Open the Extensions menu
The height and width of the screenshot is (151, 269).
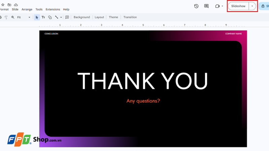[x=53, y=9]
